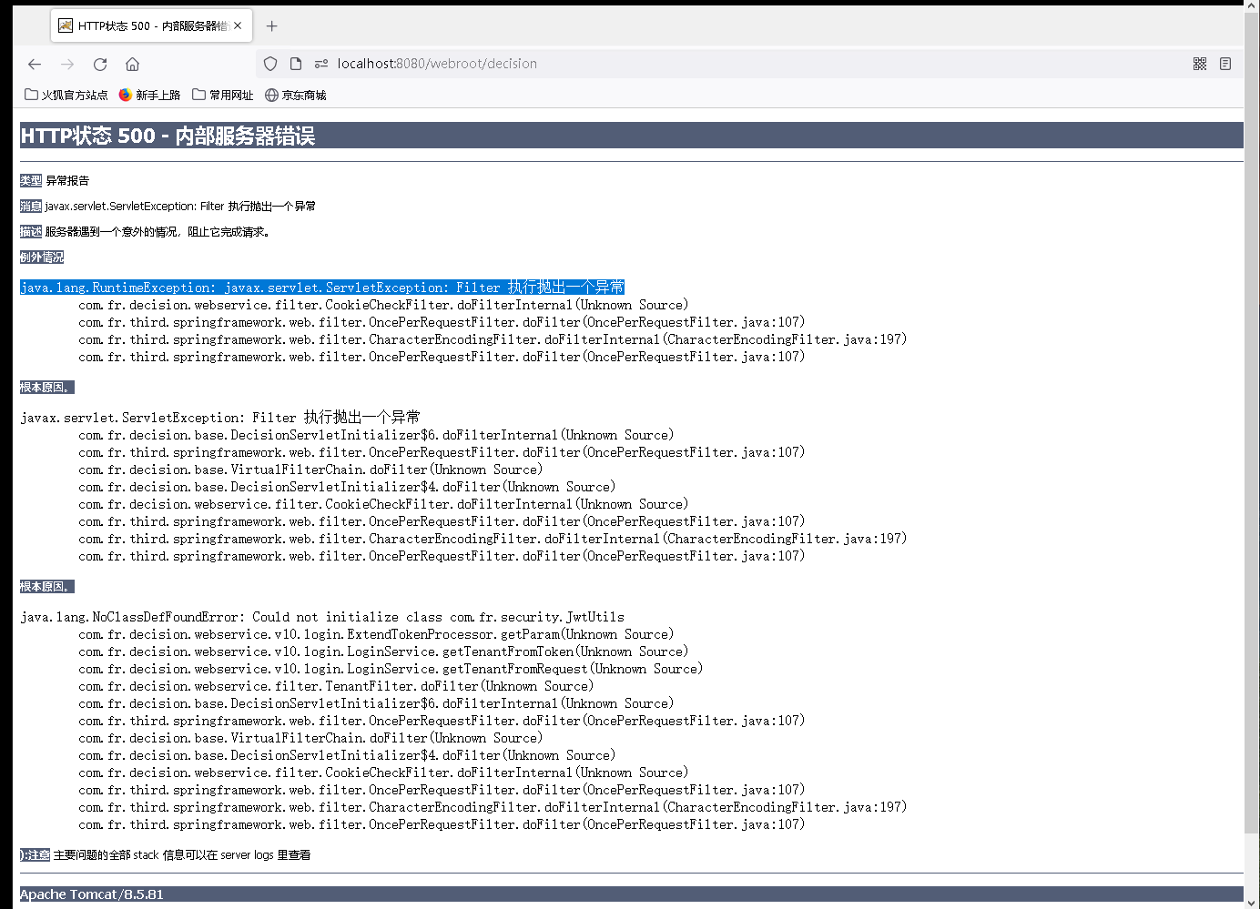
Task: Click the 描述 label
Action: click(x=31, y=231)
